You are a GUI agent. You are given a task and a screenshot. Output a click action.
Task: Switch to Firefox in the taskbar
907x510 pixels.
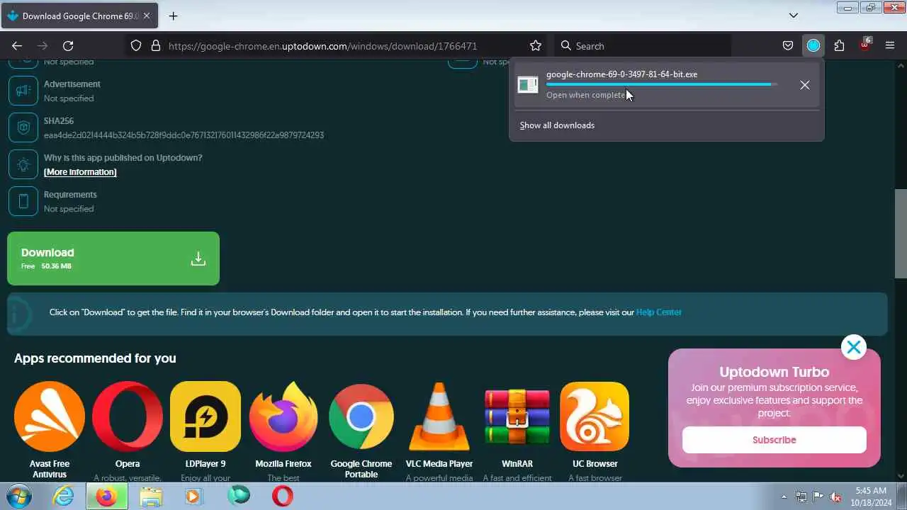[107, 497]
